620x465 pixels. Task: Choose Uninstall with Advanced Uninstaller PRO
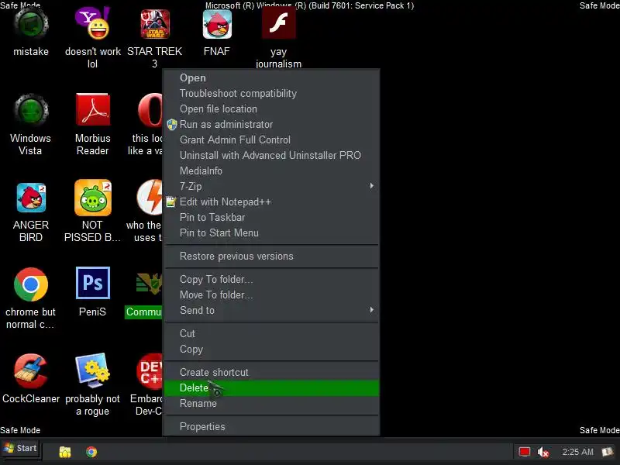[x=271, y=156]
